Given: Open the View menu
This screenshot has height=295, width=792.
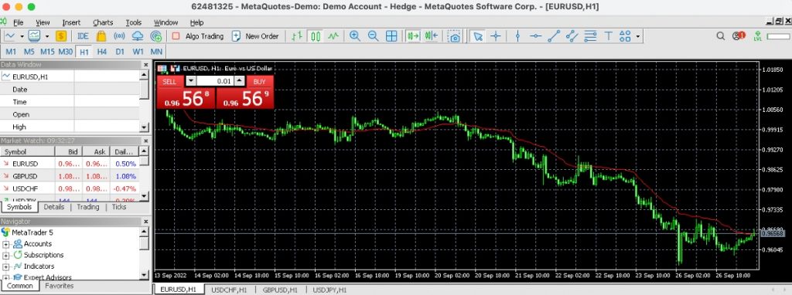Looking at the screenshot, I should 43,22.
